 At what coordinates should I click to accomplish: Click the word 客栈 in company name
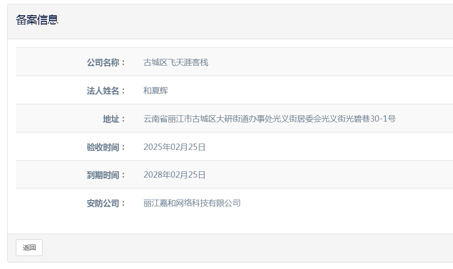point(200,62)
